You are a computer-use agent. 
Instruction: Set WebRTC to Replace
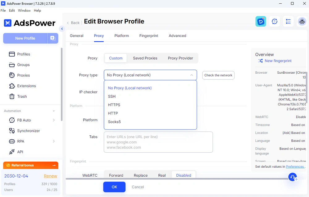141,175
